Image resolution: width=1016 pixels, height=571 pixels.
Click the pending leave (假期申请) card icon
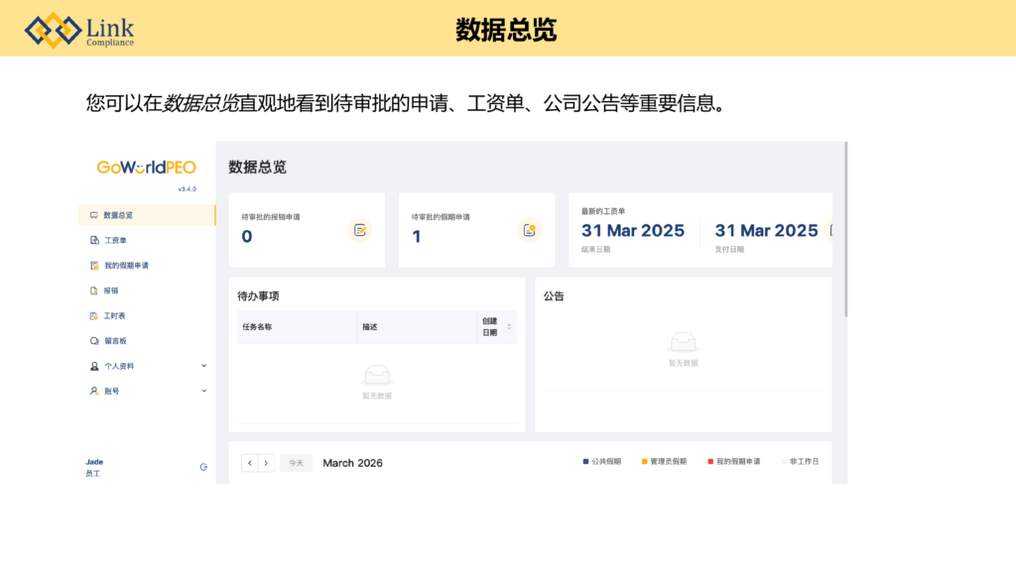530,230
